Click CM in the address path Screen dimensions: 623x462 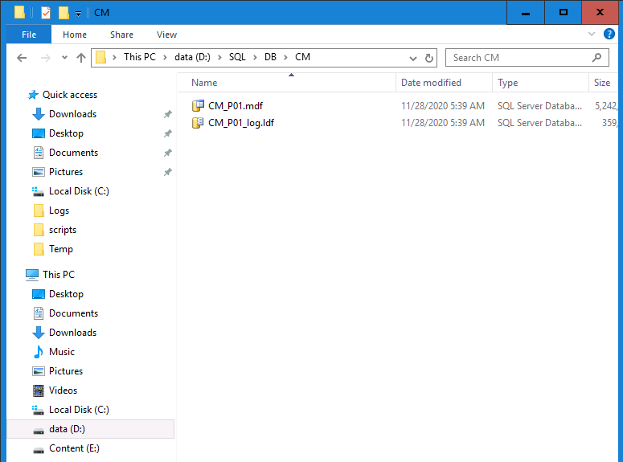coord(302,57)
